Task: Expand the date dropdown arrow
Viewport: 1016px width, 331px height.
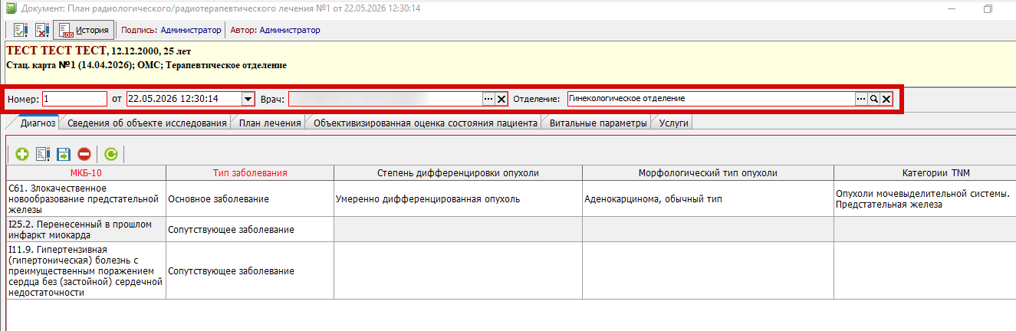Action: (248, 99)
